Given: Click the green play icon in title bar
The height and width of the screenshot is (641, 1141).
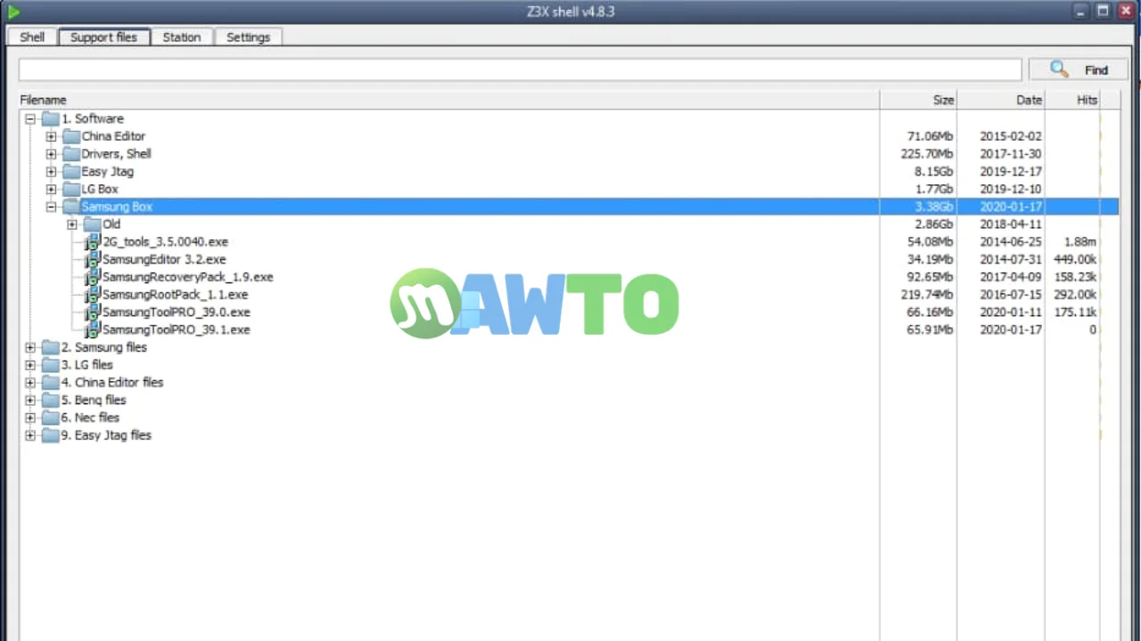Looking at the screenshot, I should tap(13, 12).
